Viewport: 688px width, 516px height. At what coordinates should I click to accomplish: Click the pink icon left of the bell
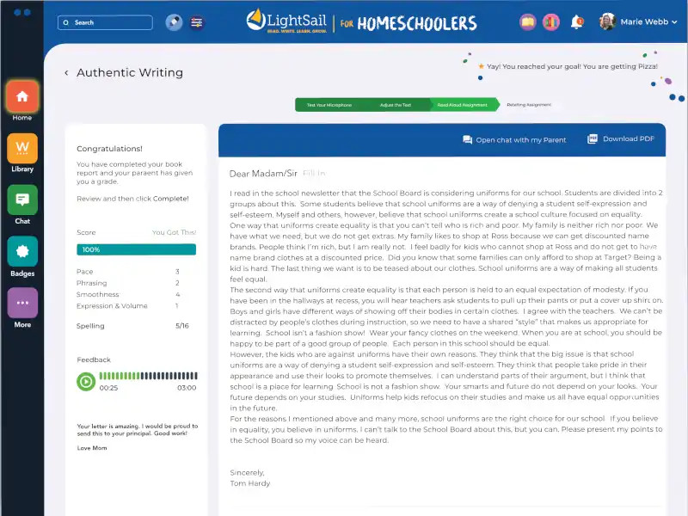coord(551,21)
